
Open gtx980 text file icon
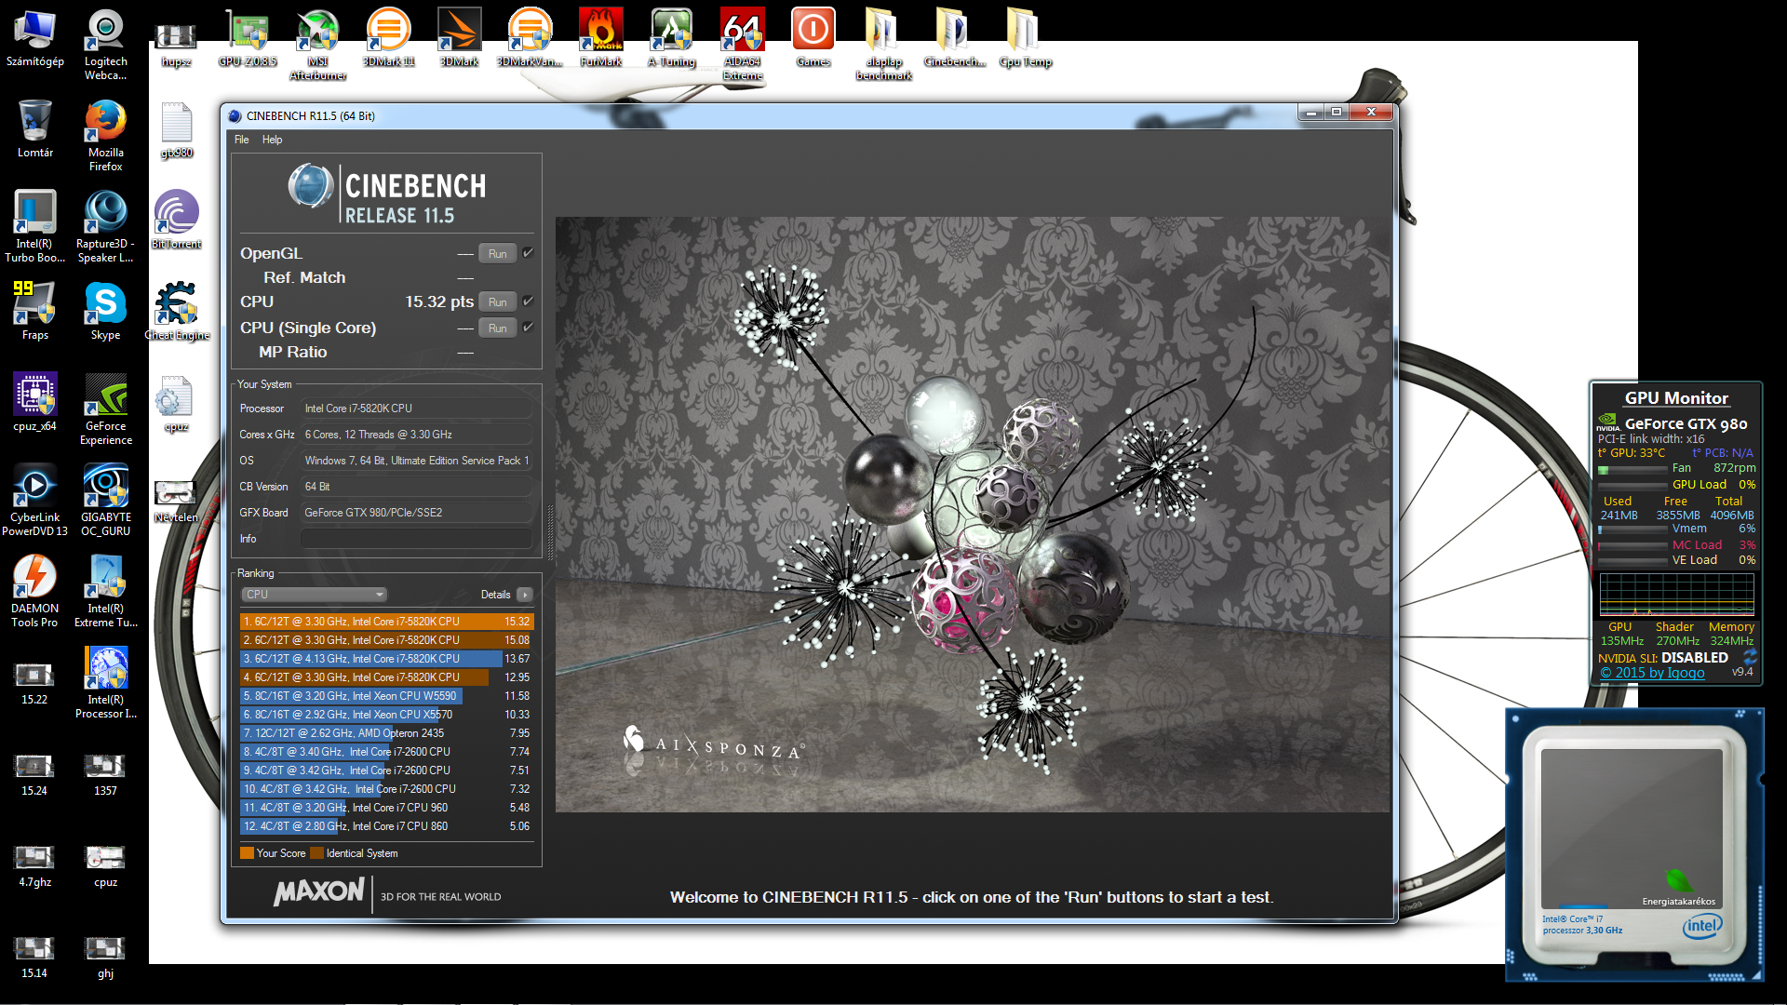176,130
